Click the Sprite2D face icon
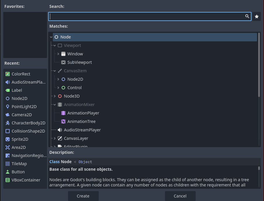This screenshot has width=264, height=201. (8, 139)
